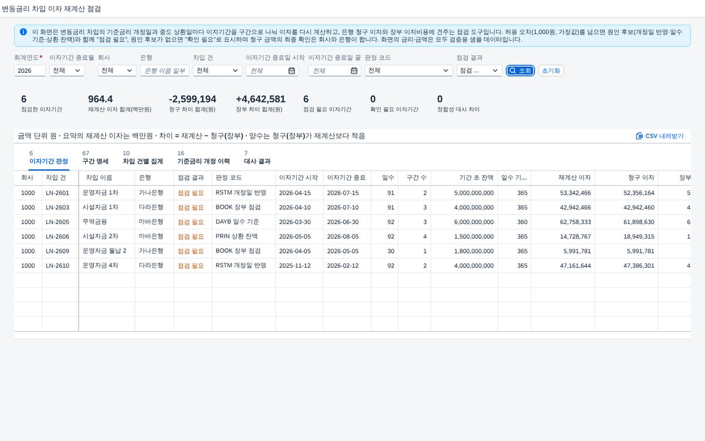705x441 pixels.
Task: Click the blue info icon in the notice banner
Action: pyautogui.click(x=23, y=32)
